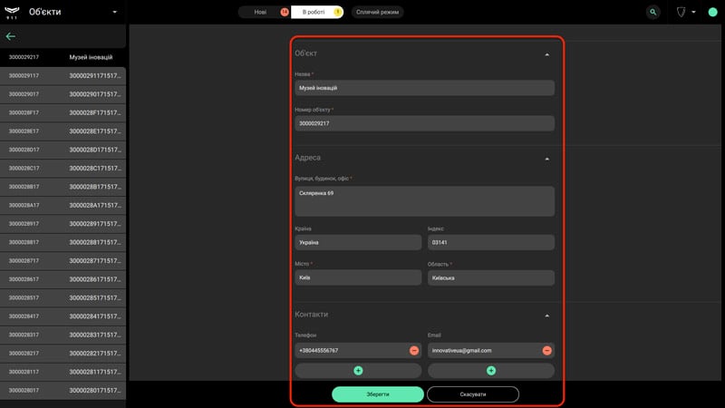The height and width of the screenshot is (408, 725).
Task: Collapse the Об'єкт section
Action: [547, 54]
